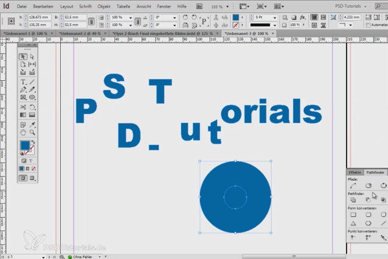Screen dimensions: 388x259
Task: Switch to the Unbenannt-1 document tab
Action: [25, 34]
